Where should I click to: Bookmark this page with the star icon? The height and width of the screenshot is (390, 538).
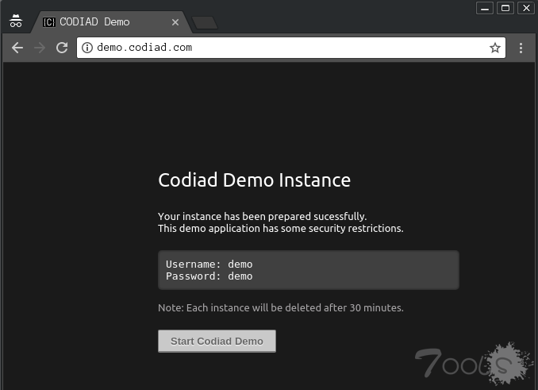tap(495, 48)
